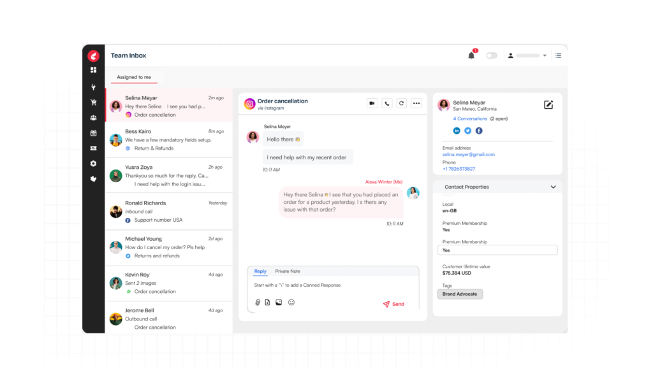Toggle the switch in the top bar
Image resolution: width=653 pixels, height=367 pixels.
[x=492, y=55]
